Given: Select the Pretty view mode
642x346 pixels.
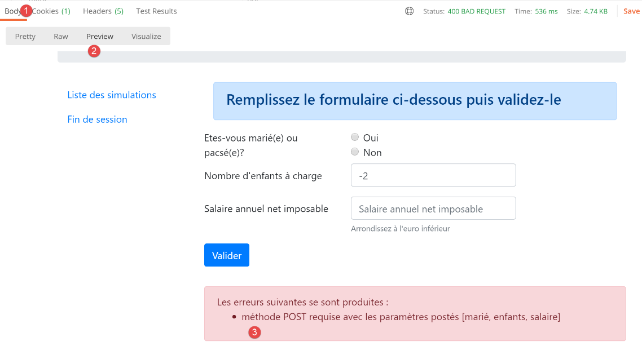Looking at the screenshot, I should point(25,37).
